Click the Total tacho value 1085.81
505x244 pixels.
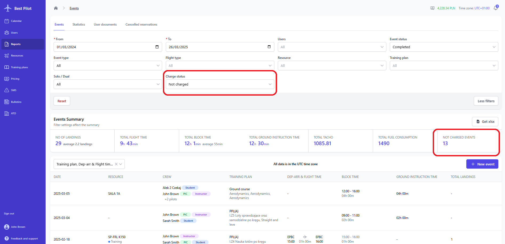(x=322, y=143)
